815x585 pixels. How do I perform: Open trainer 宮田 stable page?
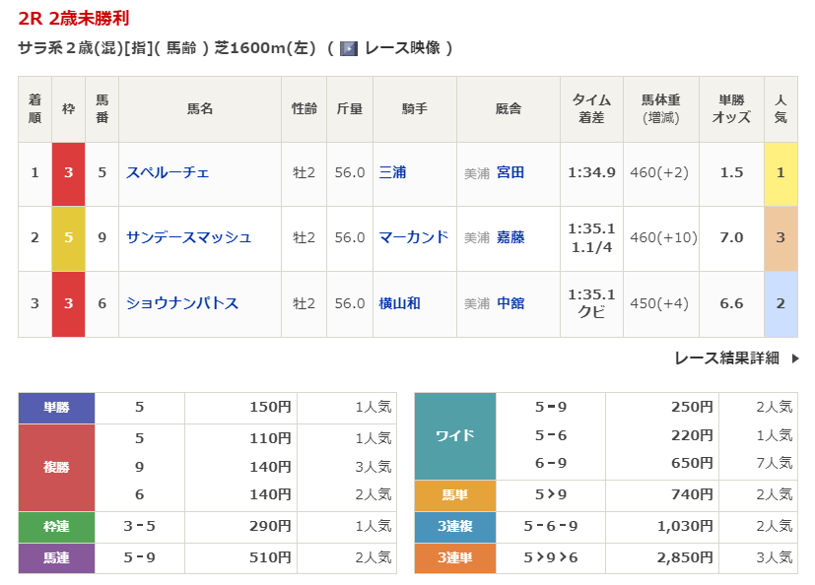(x=510, y=172)
